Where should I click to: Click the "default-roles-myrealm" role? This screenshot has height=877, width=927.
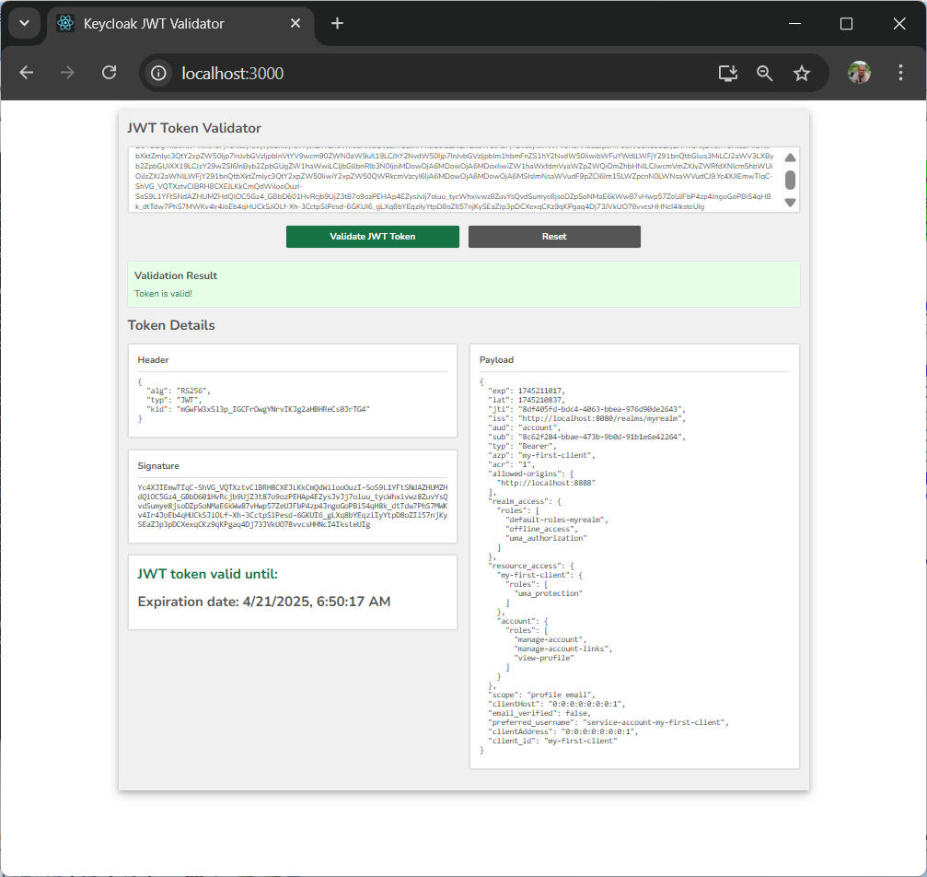556,520
